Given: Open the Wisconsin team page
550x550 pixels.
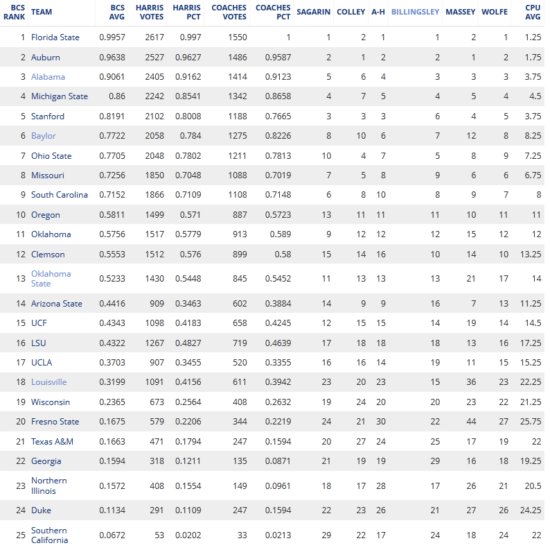Looking at the screenshot, I should [50, 402].
